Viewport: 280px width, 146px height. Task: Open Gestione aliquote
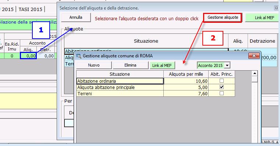pos(223,18)
